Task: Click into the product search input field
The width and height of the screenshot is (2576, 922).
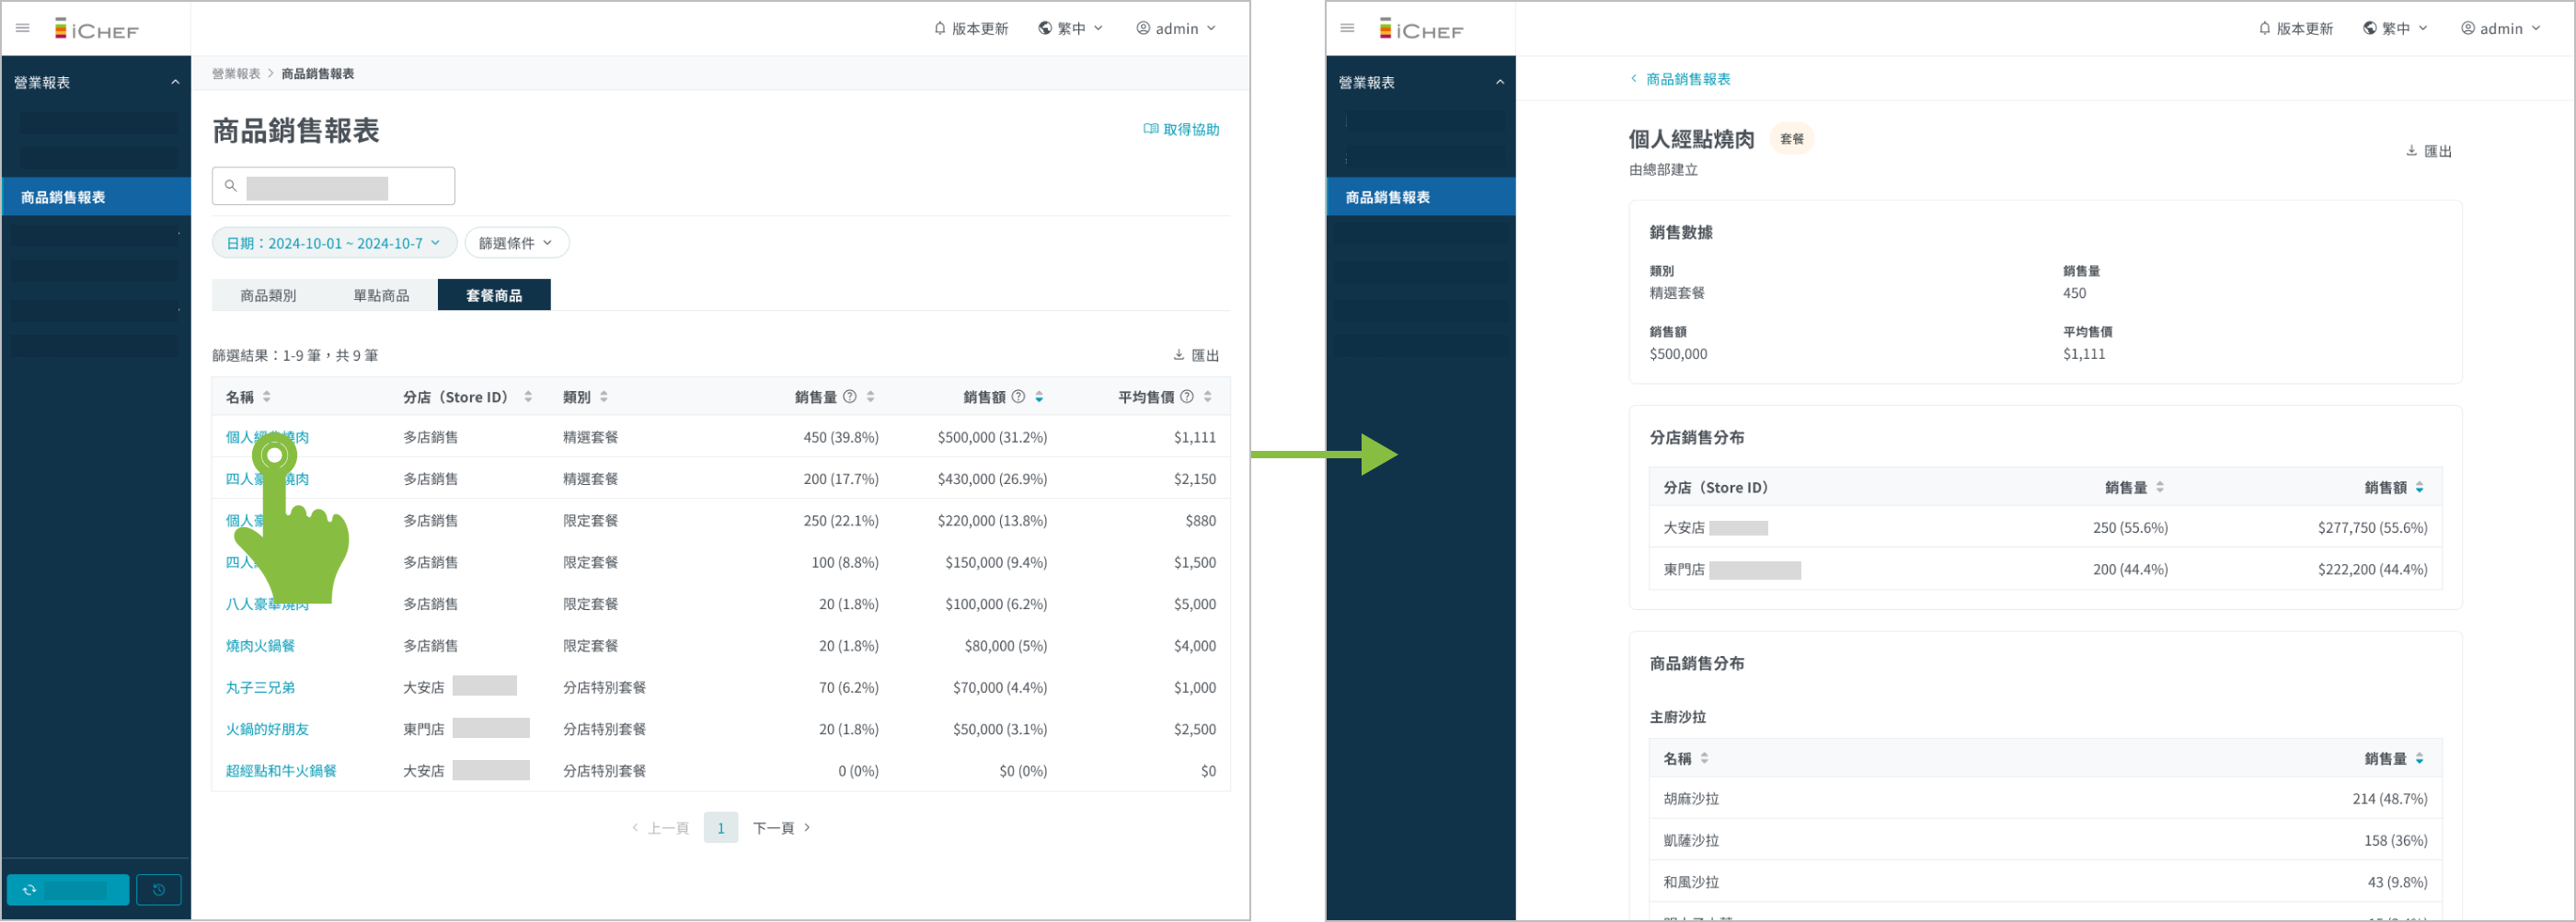Action: point(340,186)
